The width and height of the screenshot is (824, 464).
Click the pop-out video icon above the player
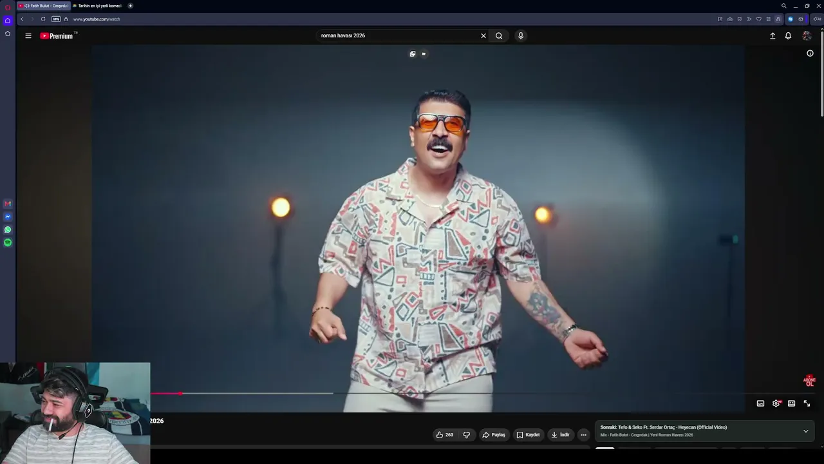coord(413,54)
